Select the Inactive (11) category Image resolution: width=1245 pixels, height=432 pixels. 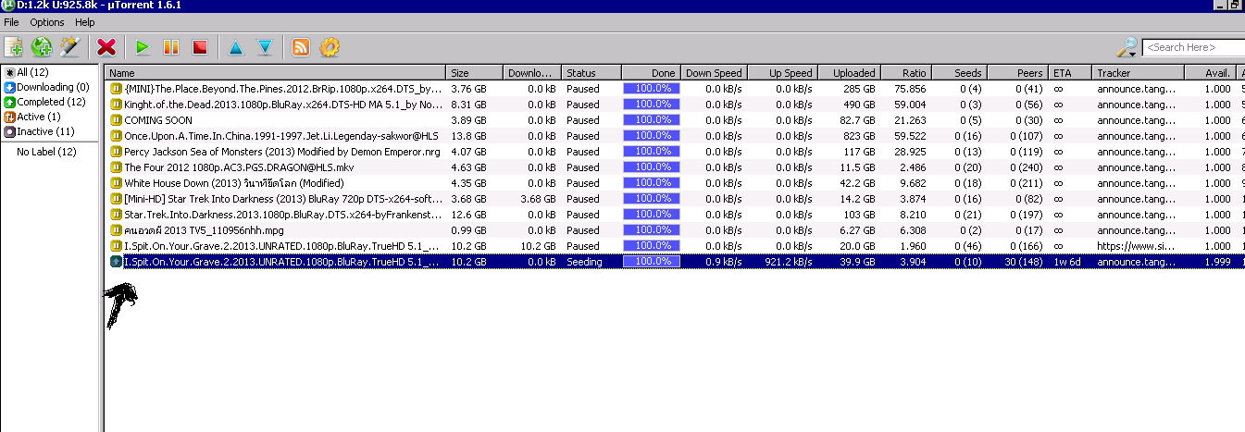coord(39,131)
